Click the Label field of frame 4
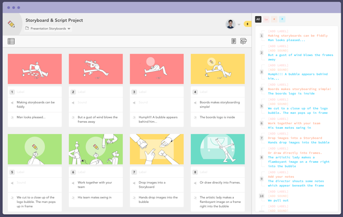 click(x=218, y=92)
